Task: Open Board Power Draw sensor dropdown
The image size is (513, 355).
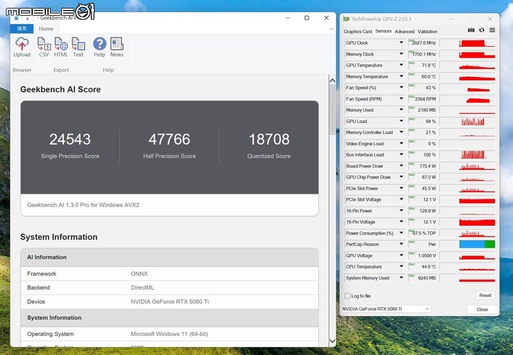Action: [x=401, y=166]
